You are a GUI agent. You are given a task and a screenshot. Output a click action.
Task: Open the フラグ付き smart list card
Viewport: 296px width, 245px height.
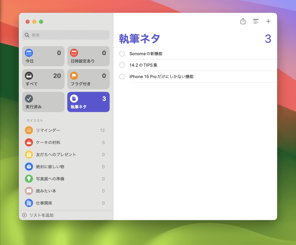point(88,79)
